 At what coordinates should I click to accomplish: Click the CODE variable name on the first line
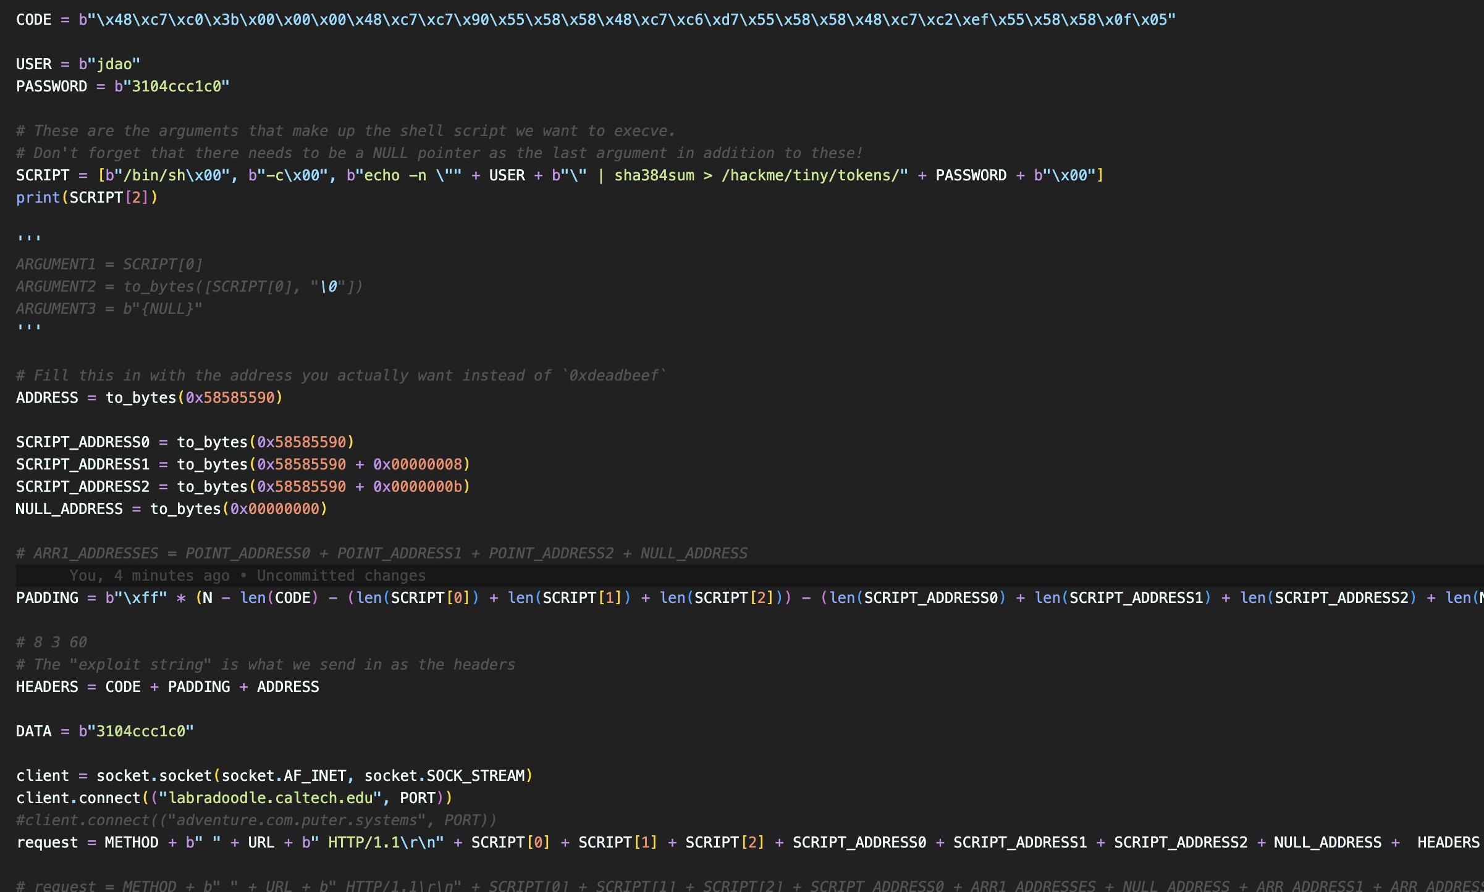point(33,20)
